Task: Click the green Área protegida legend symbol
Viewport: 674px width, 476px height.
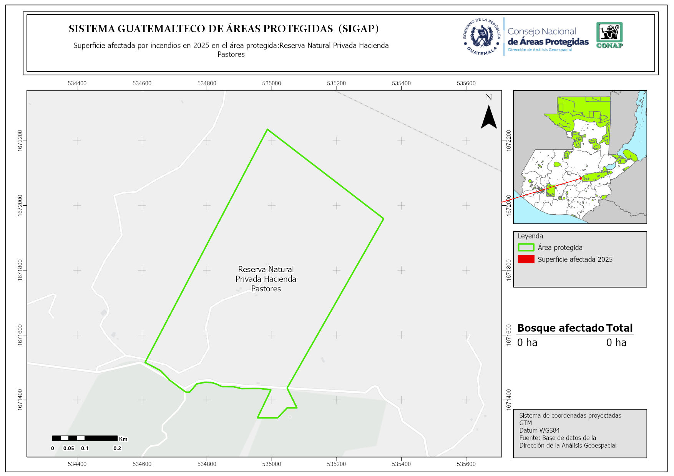Action: (526, 248)
